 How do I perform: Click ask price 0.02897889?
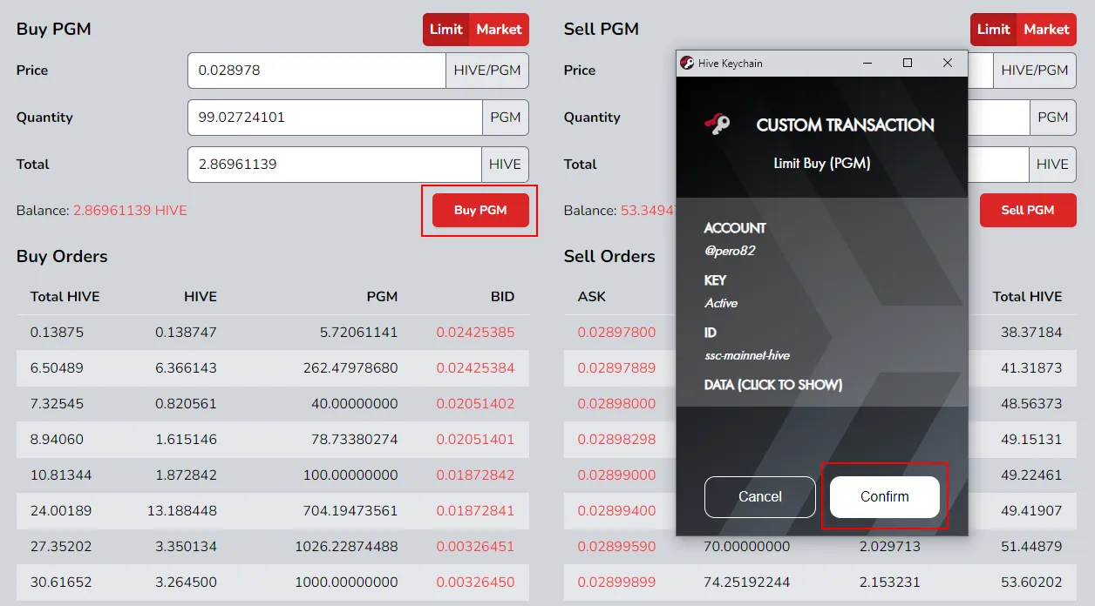tap(616, 367)
